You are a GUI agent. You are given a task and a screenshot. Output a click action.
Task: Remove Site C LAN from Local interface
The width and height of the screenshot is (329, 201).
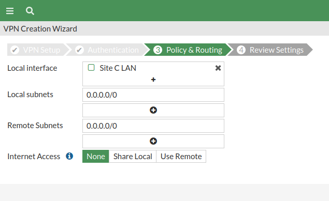(218, 68)
